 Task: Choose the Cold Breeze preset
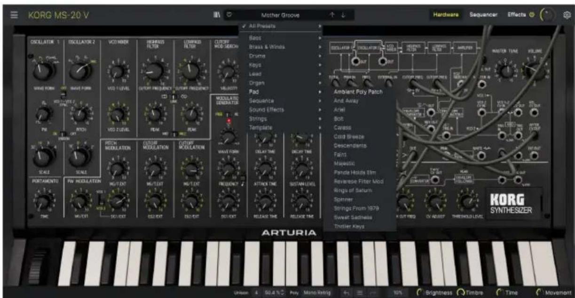pos(360,137)
